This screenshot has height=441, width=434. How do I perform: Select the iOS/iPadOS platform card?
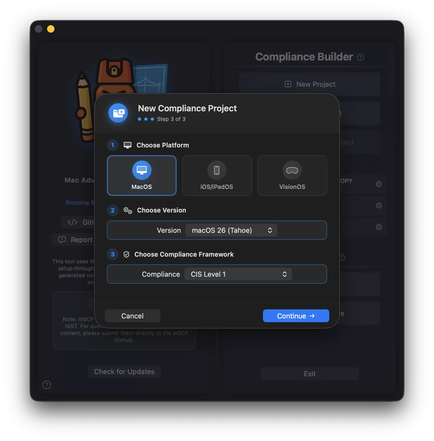[217, 176]
